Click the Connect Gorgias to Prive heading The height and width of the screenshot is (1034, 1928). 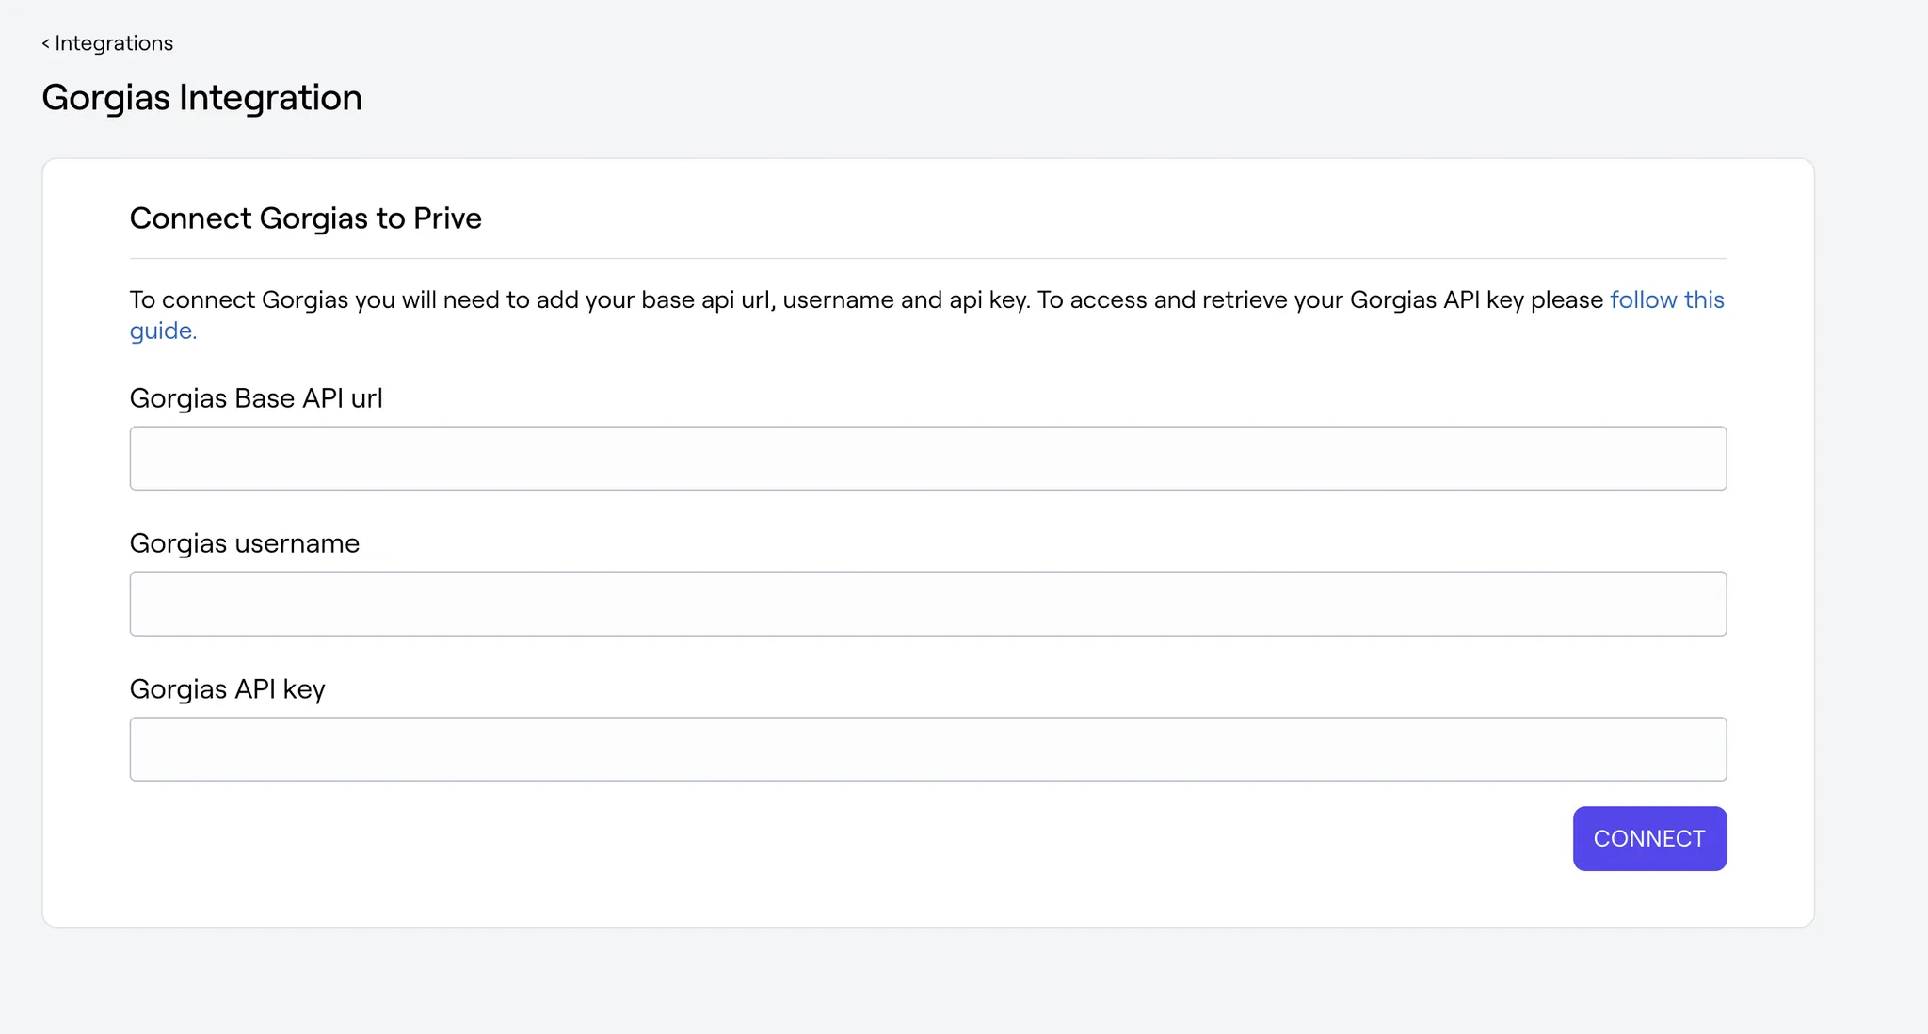click(x=305, y=218)
